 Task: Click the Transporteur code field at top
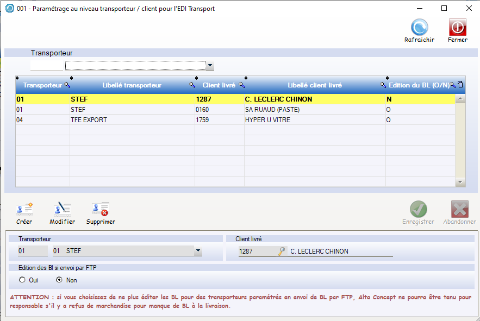[x=47, y=66]
